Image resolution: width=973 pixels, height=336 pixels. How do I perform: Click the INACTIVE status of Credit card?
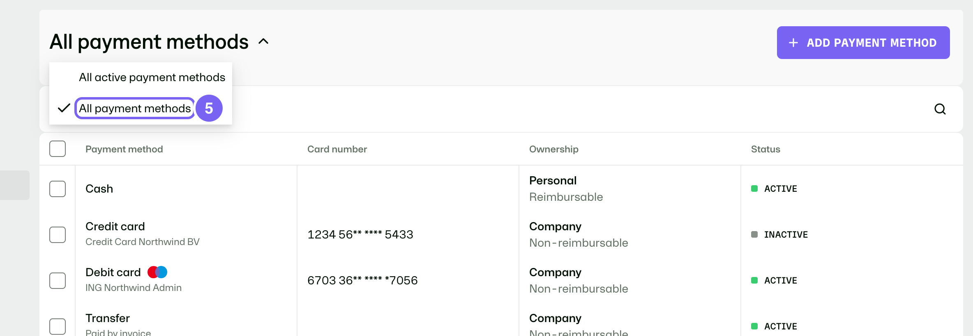click(x=779, y=234)
